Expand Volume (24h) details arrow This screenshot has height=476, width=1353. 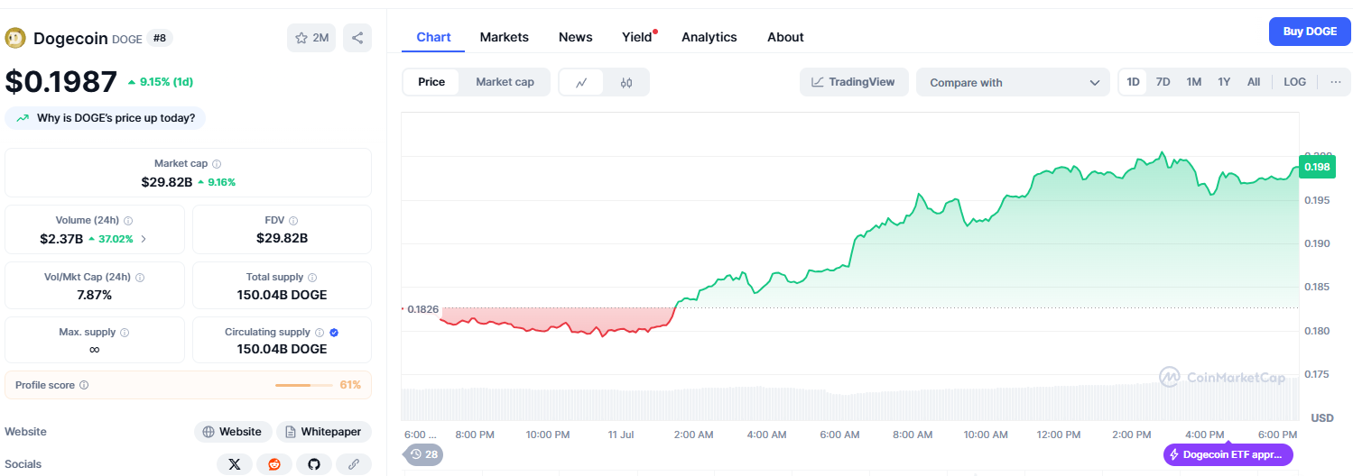144,239
